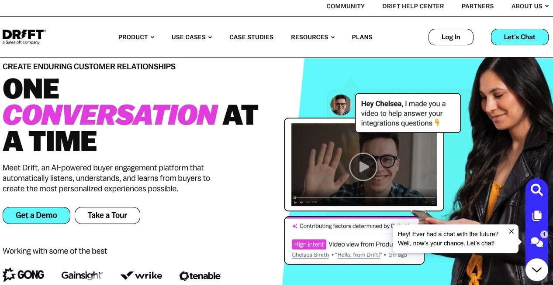Click the Log In button
Screen dimensions: 553x285
(451, 37)
